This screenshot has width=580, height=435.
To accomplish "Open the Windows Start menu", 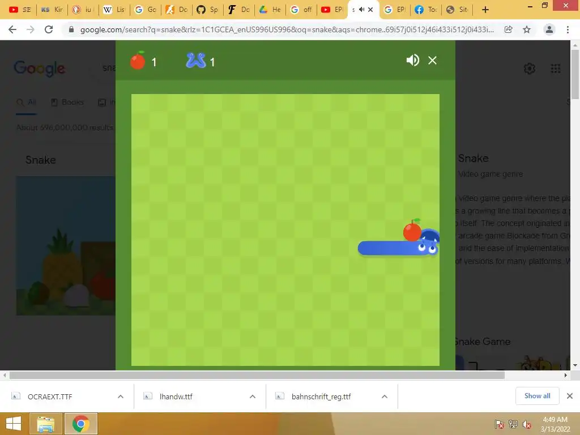I will [14, 424].
